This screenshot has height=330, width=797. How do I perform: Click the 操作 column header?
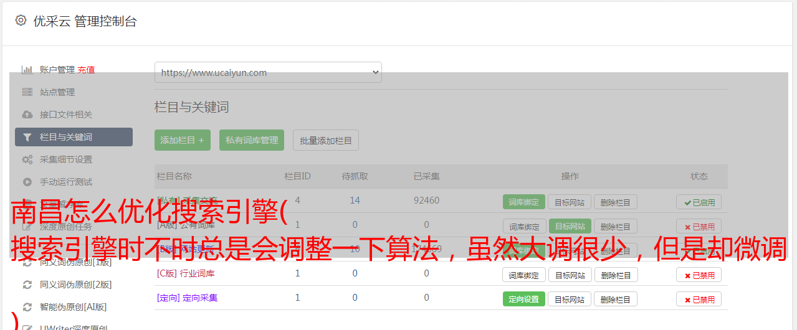point(570,176)
